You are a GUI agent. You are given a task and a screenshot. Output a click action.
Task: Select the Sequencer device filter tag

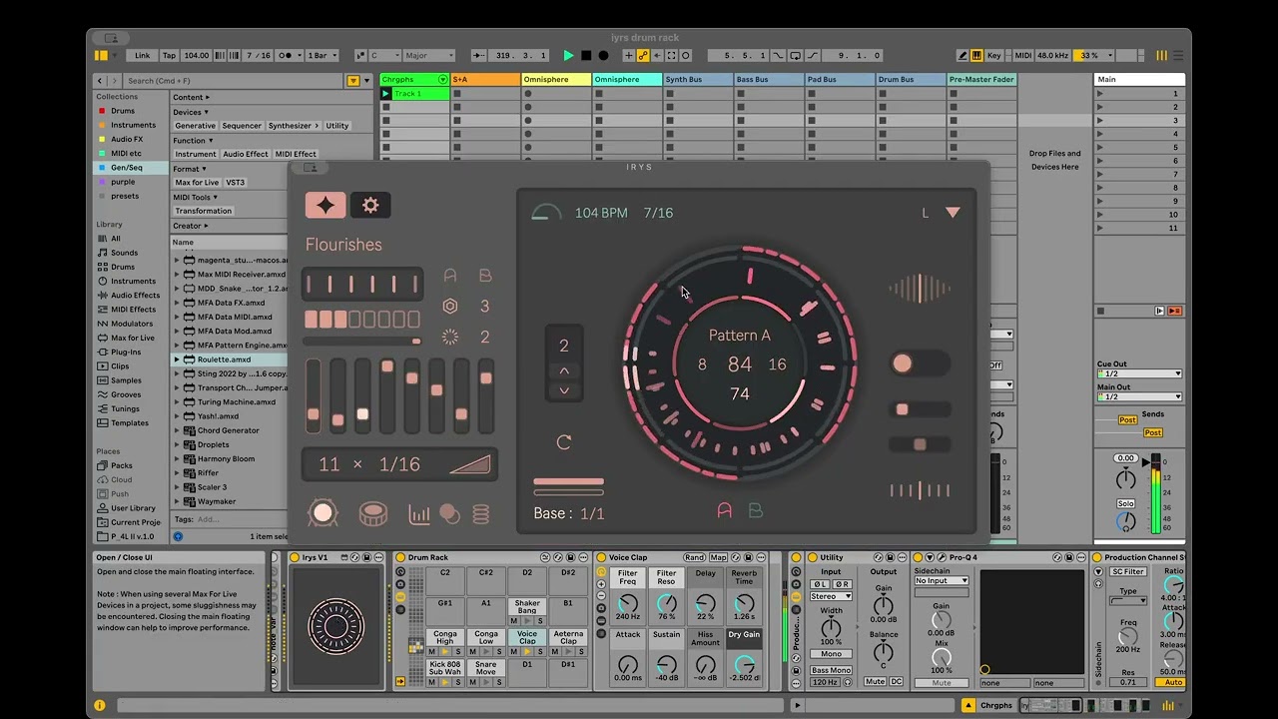coord(242,126)
